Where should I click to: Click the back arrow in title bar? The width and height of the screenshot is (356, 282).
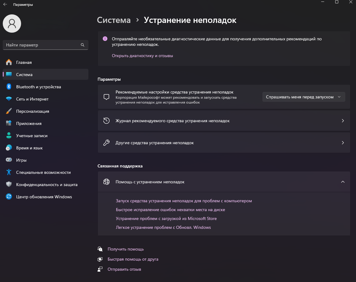tap(5, 5)
